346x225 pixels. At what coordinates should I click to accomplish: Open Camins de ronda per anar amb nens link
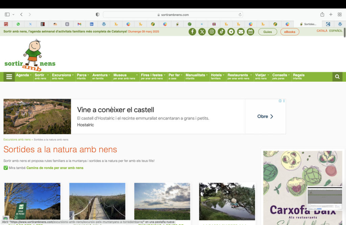(x=55, y=168)
